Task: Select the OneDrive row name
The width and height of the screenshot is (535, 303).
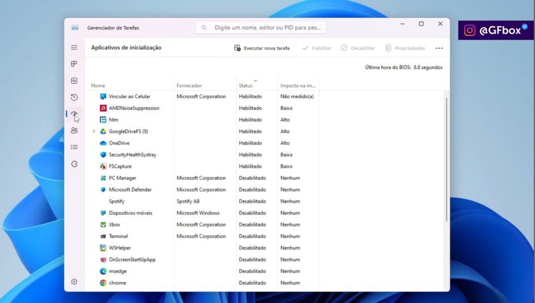Action: click(x=119, y=143)
